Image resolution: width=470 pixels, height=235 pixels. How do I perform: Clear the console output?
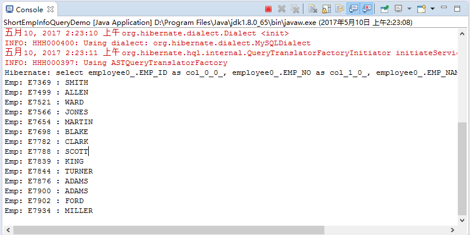313,9
